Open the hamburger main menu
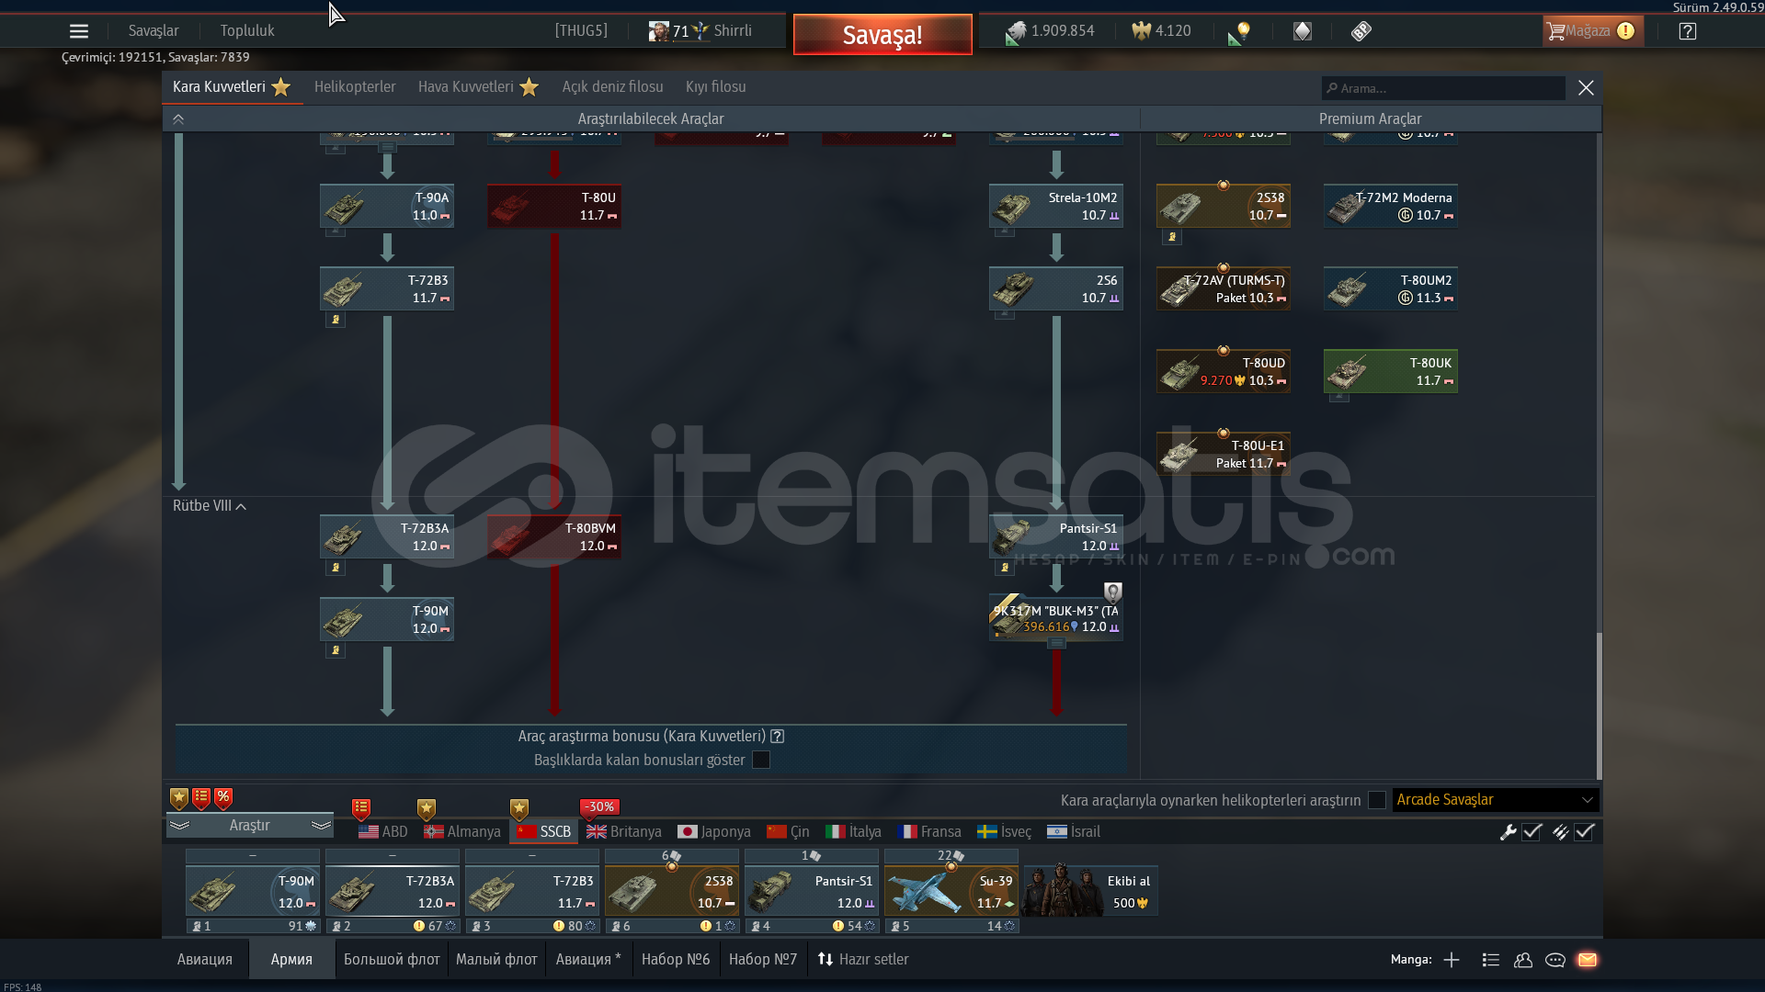Viewport: 1765px width, 992px height. point(79,31)
